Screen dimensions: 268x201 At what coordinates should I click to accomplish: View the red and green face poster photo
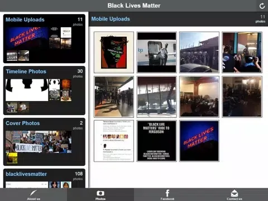click(x=114, y=52)
